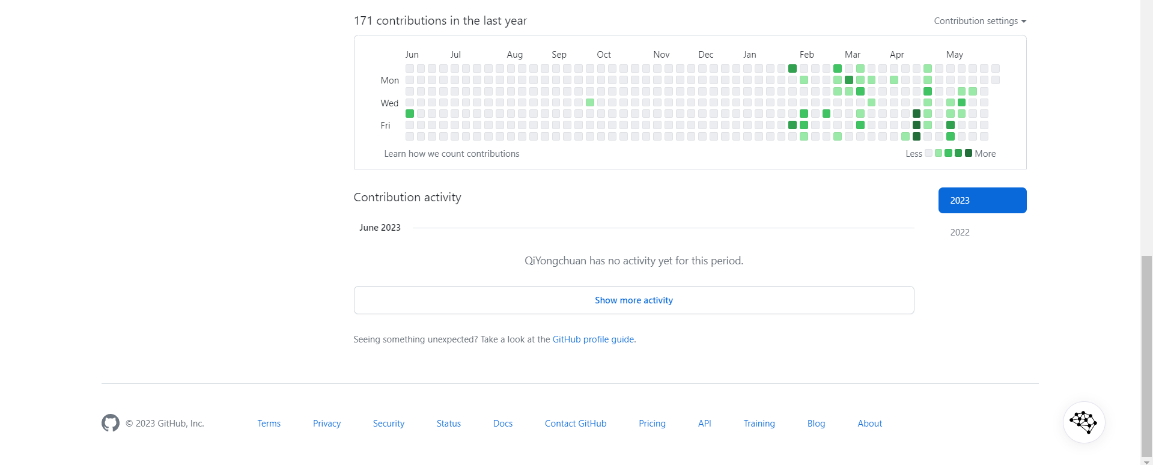The width and height of the screenshot is (1153, 465).
Task: Open the Privacy footer link
Action: click(327, 424)
